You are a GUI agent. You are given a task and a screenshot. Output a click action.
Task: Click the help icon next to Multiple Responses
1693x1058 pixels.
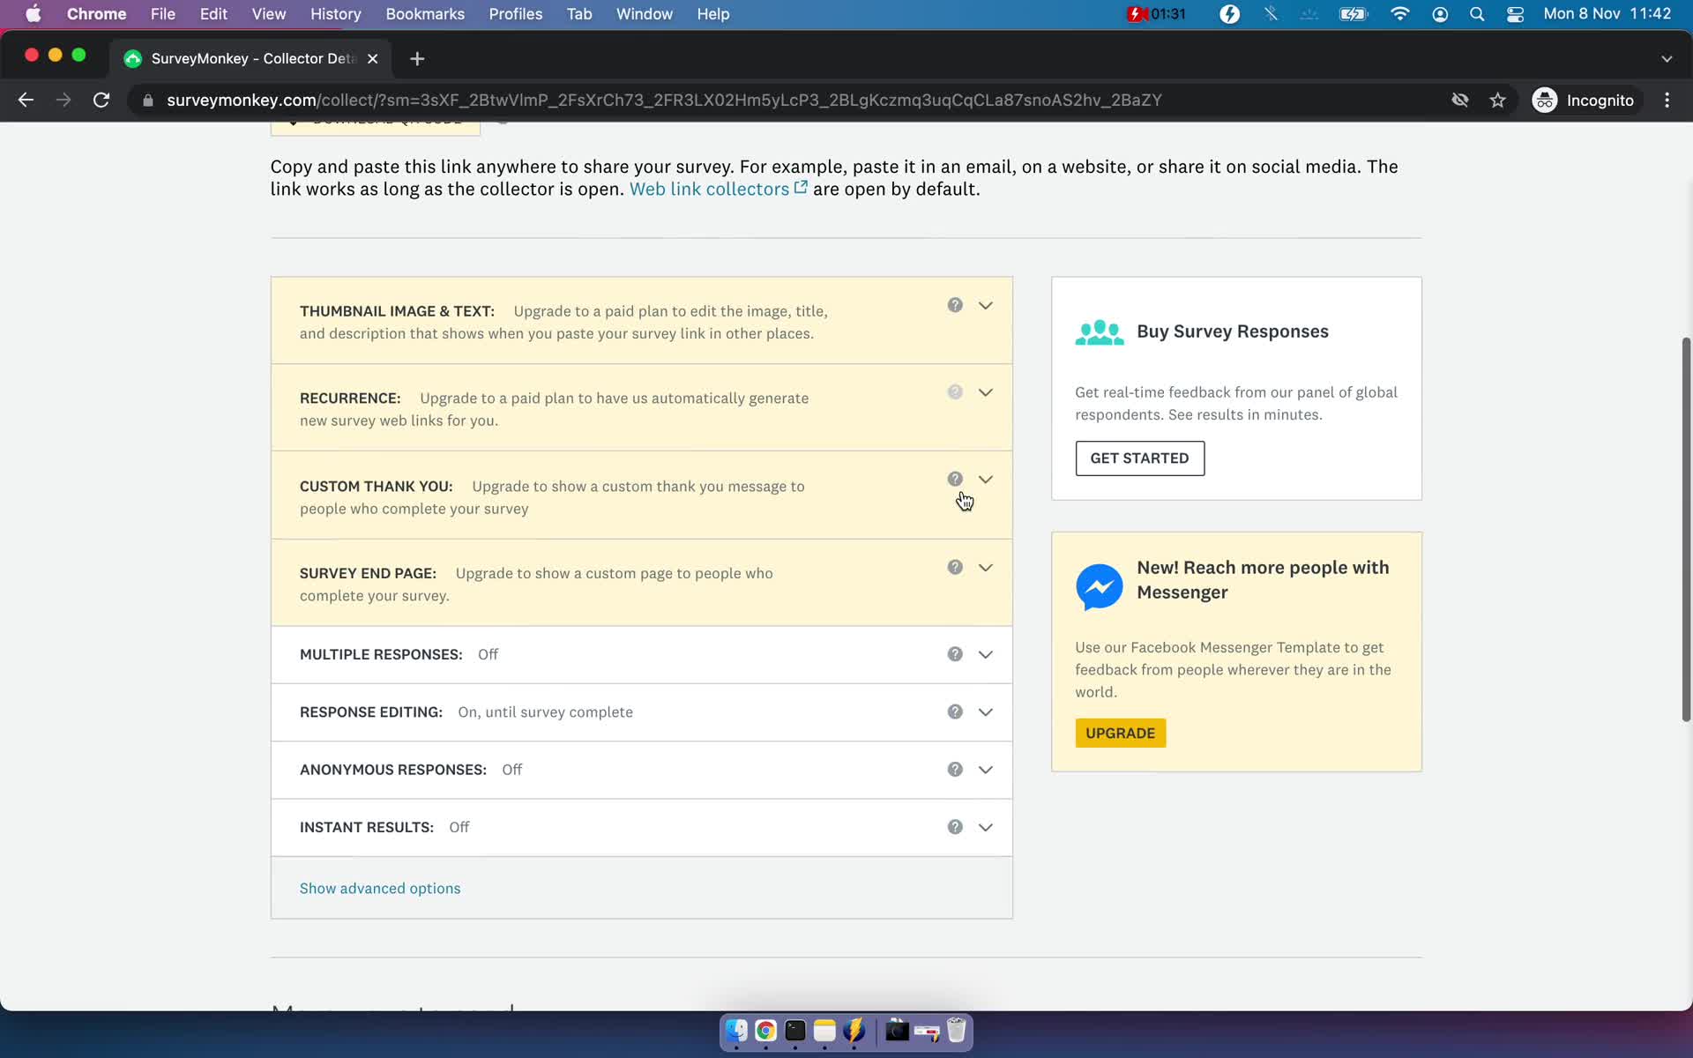[x=956, y=653]
